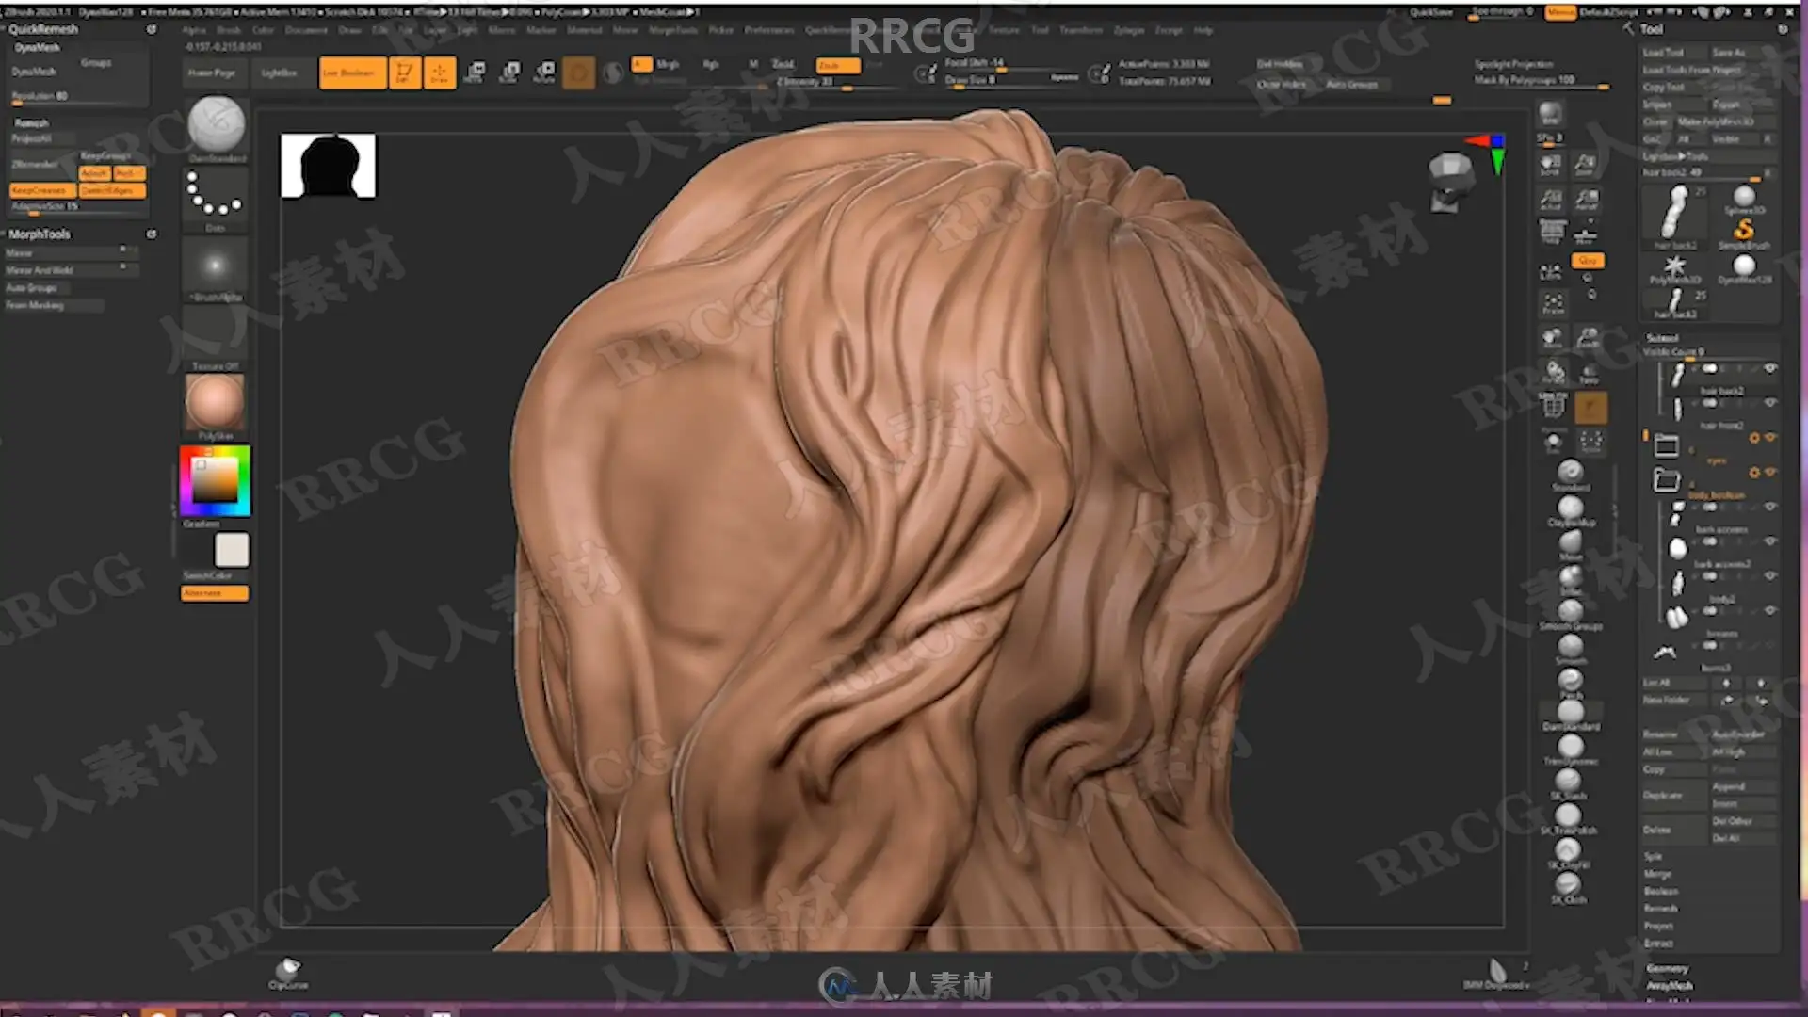1808x1017 pixels.
Task: Select the Smooth Groups brush
Action: click(1571, 613)
